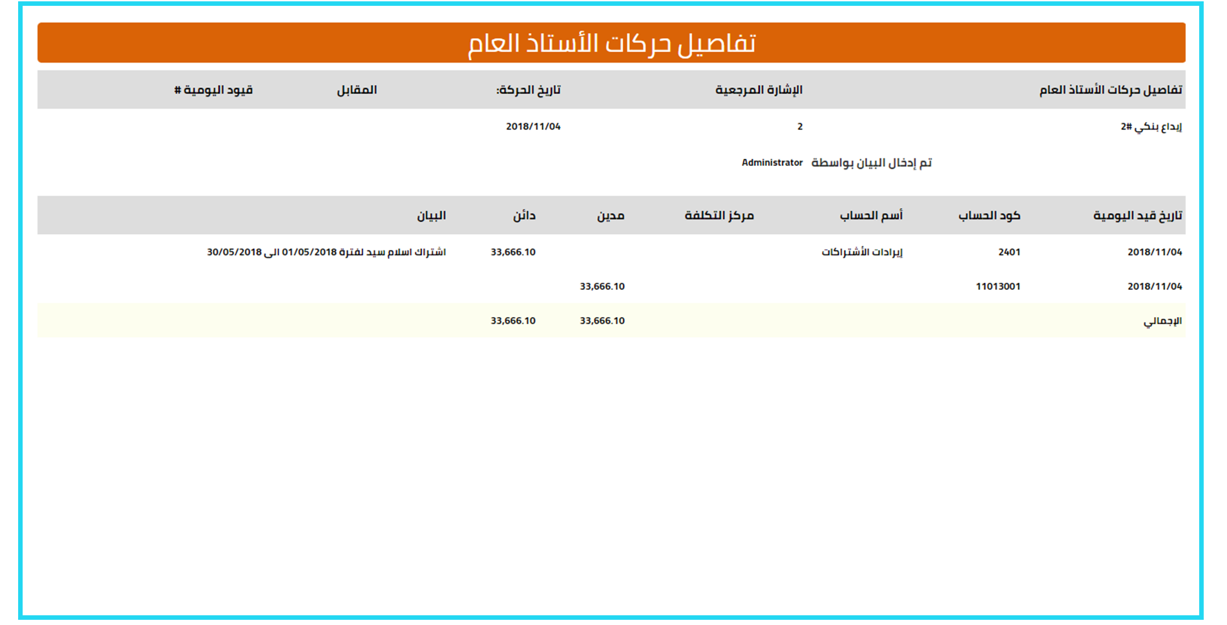The width and height of the screenshot is (1227, 625).
Task: Click the تاريخ الحركة header label
Action: click(528, 90)
